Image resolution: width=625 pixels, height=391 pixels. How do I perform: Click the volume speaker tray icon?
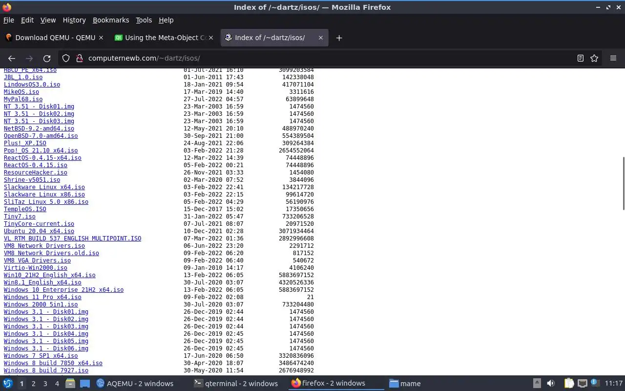[551, 384]
